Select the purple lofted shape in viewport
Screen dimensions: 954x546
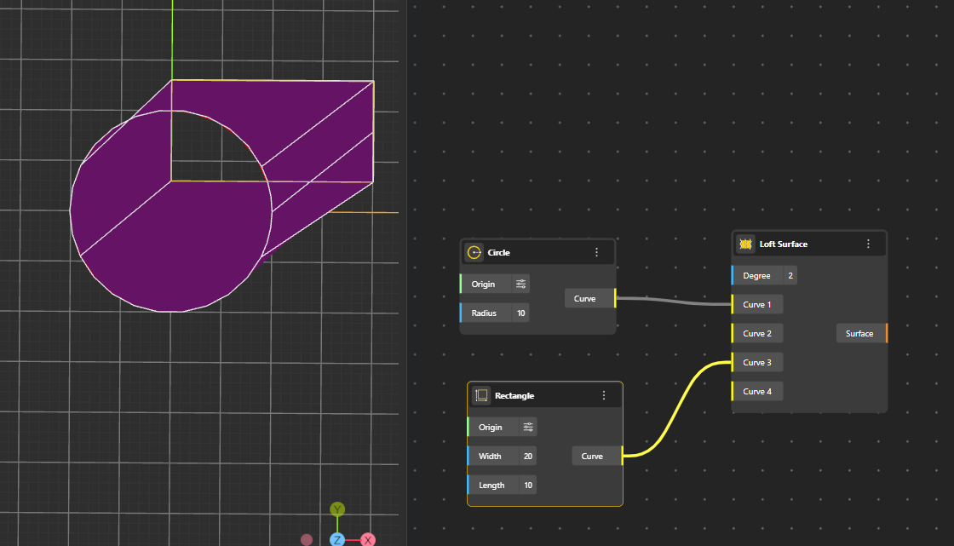pyautogui.click(x=170, y=247)
